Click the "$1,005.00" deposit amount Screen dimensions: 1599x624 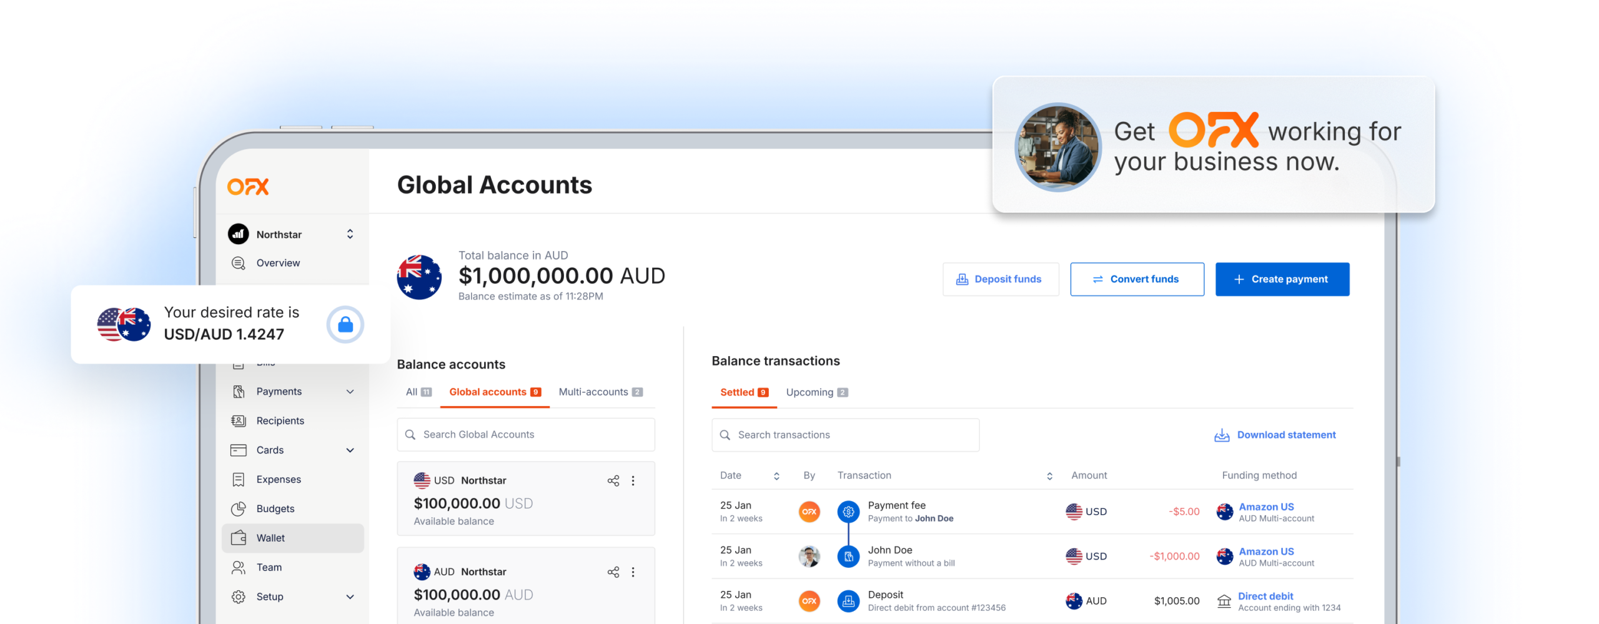coord(1177,602)
